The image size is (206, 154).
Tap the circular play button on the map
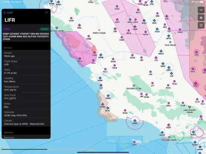[x=201, y=25]
